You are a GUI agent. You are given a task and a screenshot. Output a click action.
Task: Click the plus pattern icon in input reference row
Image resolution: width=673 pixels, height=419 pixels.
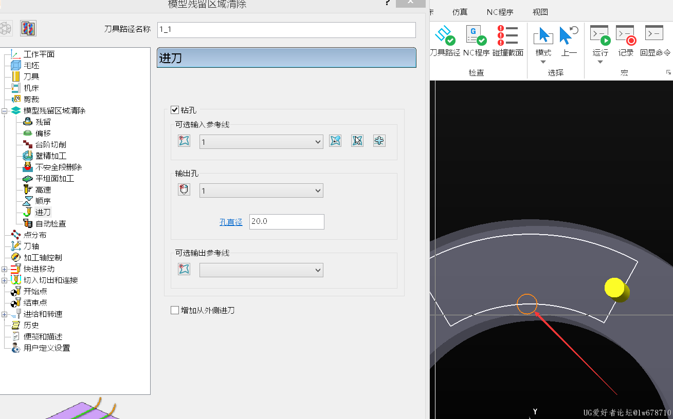tap(379, 141)
